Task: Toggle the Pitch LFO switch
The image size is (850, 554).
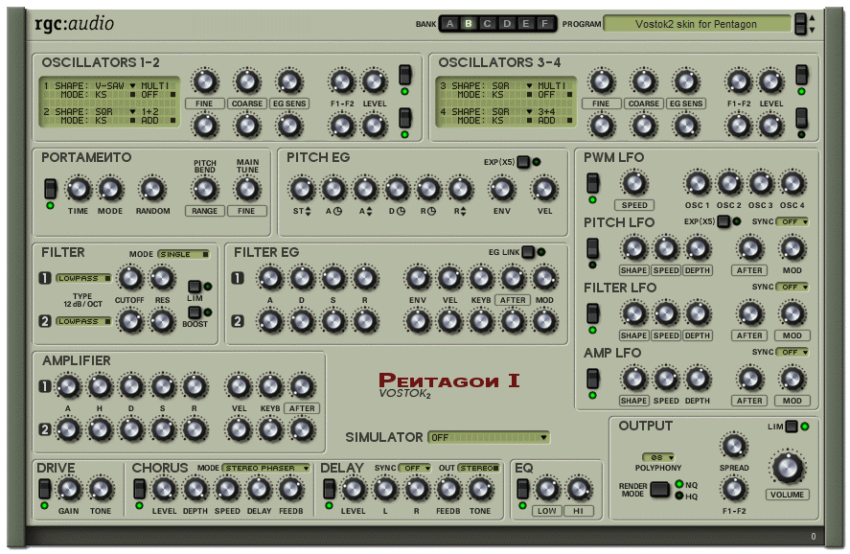Action: (593, 248)
